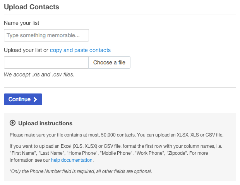Click the 'Choose a file' button
The height and width of the screenshot is (185, 240).
[x=109, y=62]
